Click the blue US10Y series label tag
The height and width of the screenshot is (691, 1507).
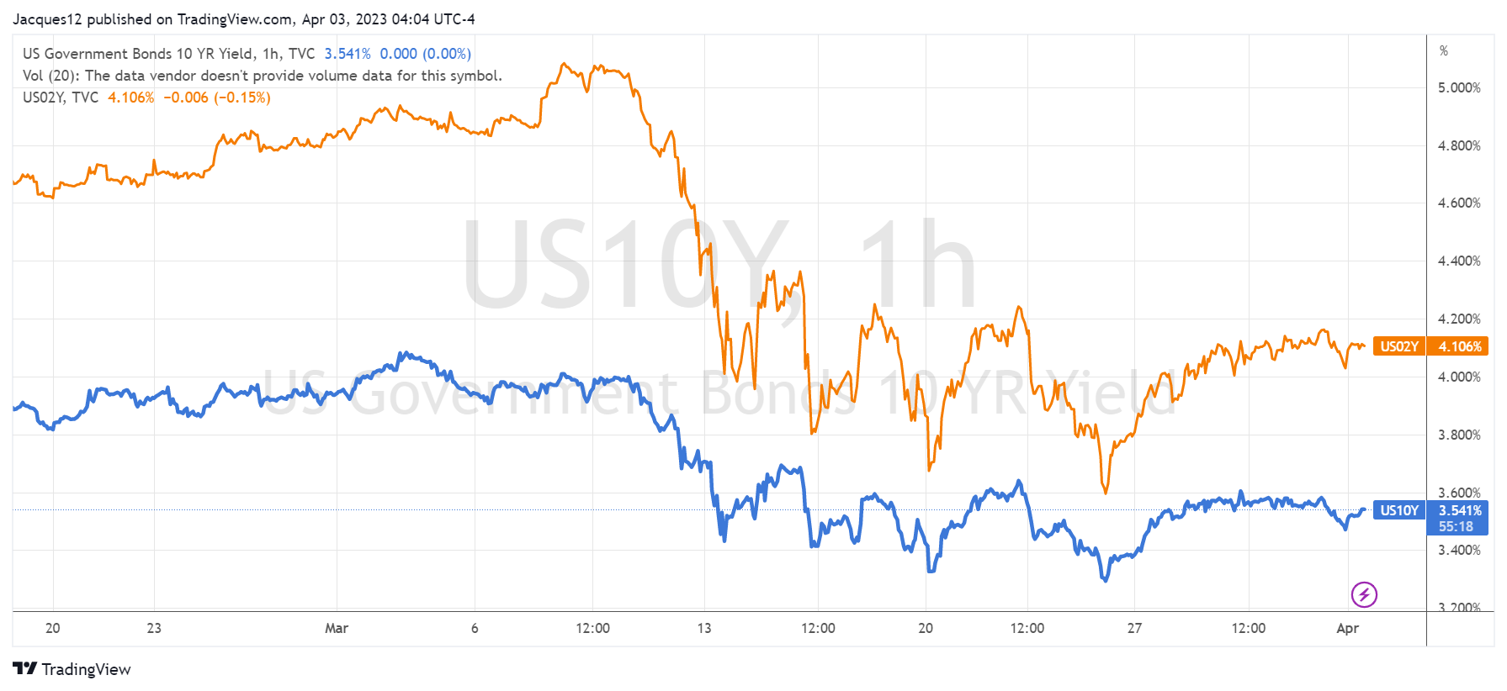pyautogui.click(x=1398, y=510)
